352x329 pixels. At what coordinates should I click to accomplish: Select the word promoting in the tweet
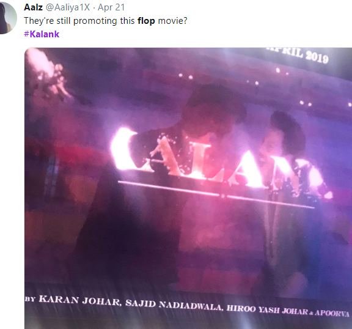[x=95, y=21]
